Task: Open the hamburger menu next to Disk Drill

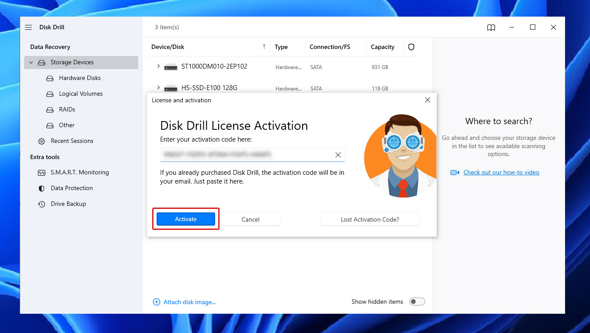Action: pyautogui.click(x=28, y=27)
